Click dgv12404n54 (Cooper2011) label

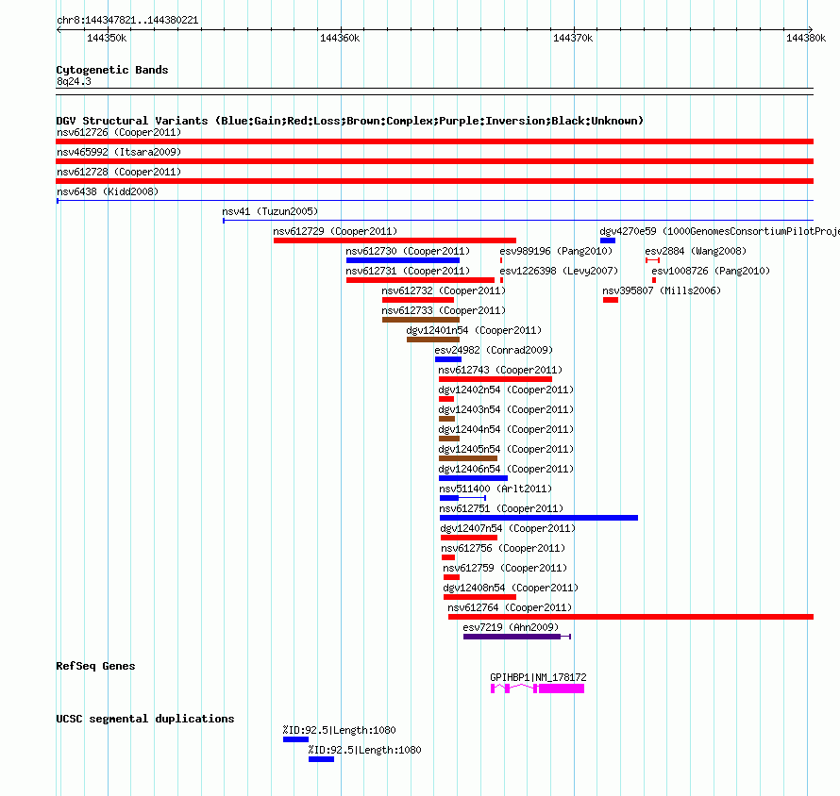tap(506, 429)
